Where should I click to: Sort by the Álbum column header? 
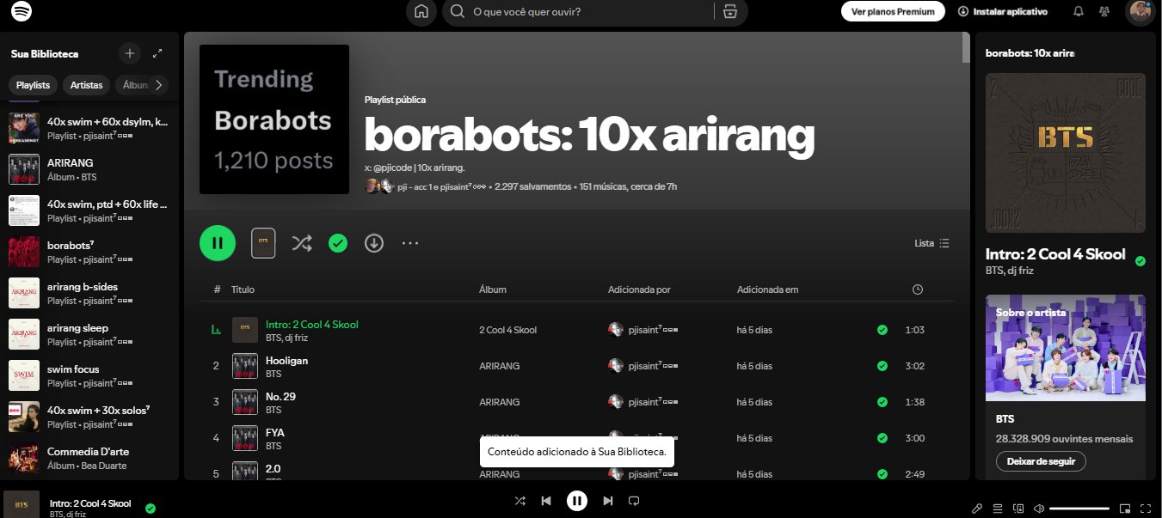tap(493, 289)
